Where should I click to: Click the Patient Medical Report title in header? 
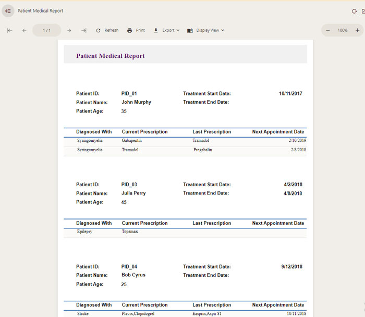click(x=41, y=11)
